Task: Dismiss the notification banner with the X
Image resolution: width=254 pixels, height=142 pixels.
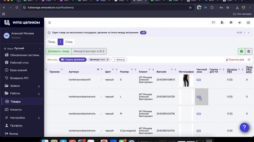Action: tap(248, 33)
